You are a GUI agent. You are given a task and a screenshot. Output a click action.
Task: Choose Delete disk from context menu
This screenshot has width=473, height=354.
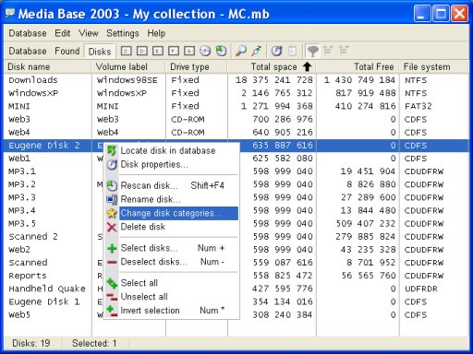click(171, 227)
